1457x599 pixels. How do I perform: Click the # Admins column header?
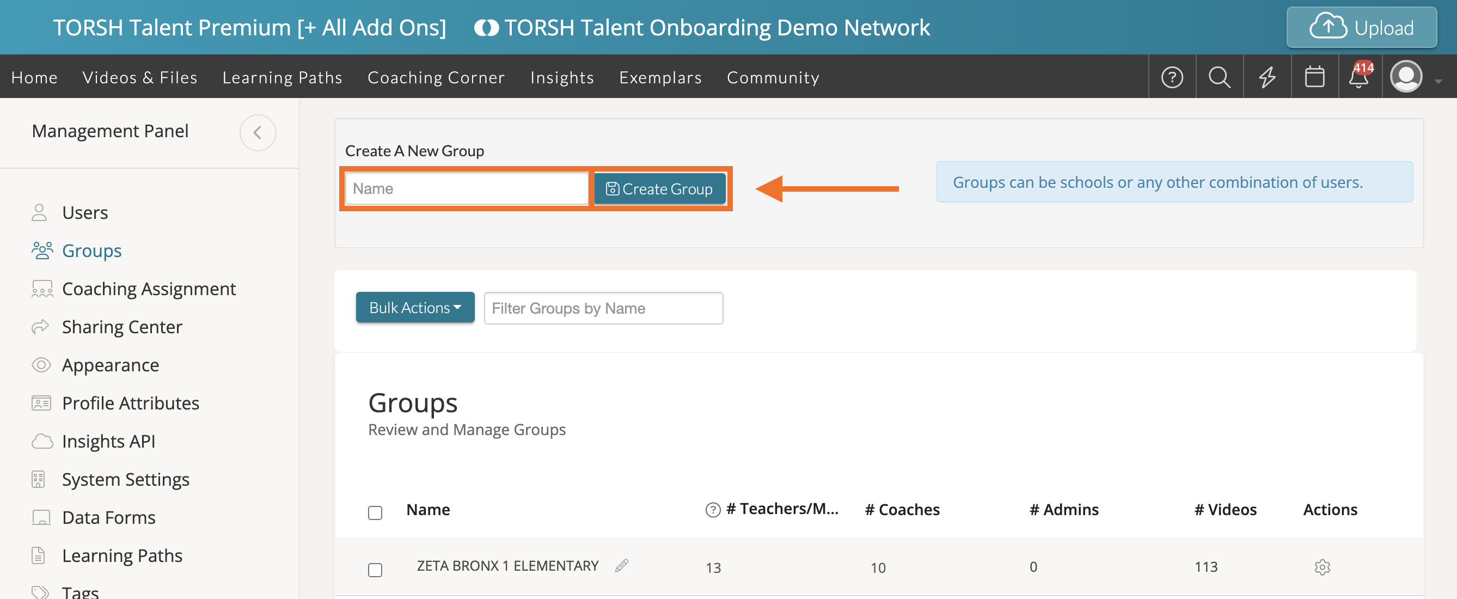point(1063,510)
